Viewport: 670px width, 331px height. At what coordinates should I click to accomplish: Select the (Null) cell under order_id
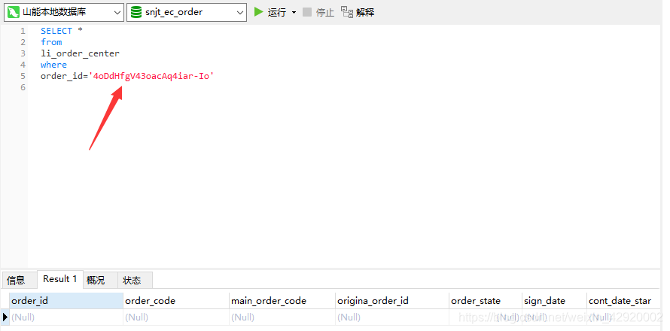(66, 317)
